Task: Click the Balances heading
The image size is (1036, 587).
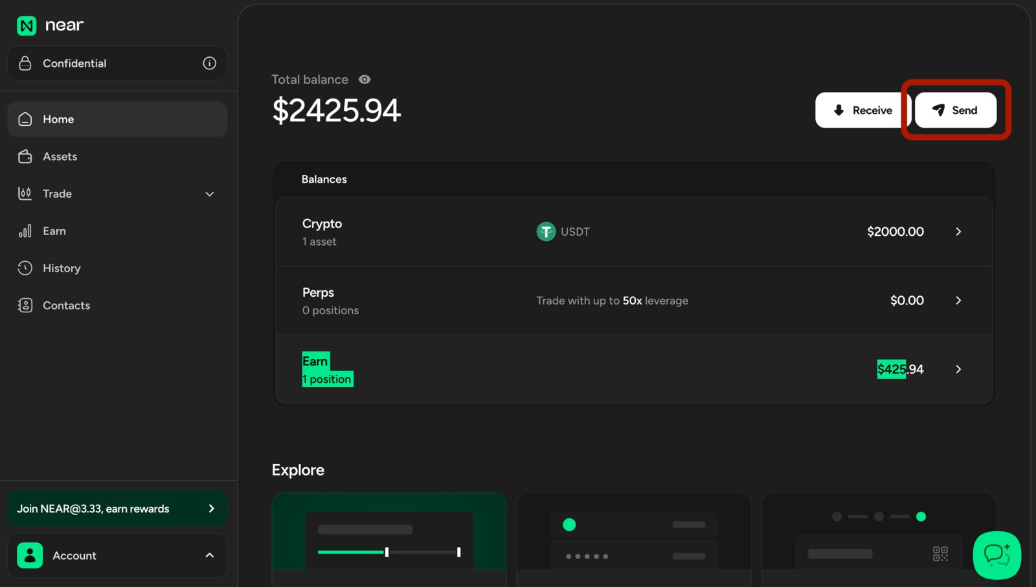Action: (324, 179)
